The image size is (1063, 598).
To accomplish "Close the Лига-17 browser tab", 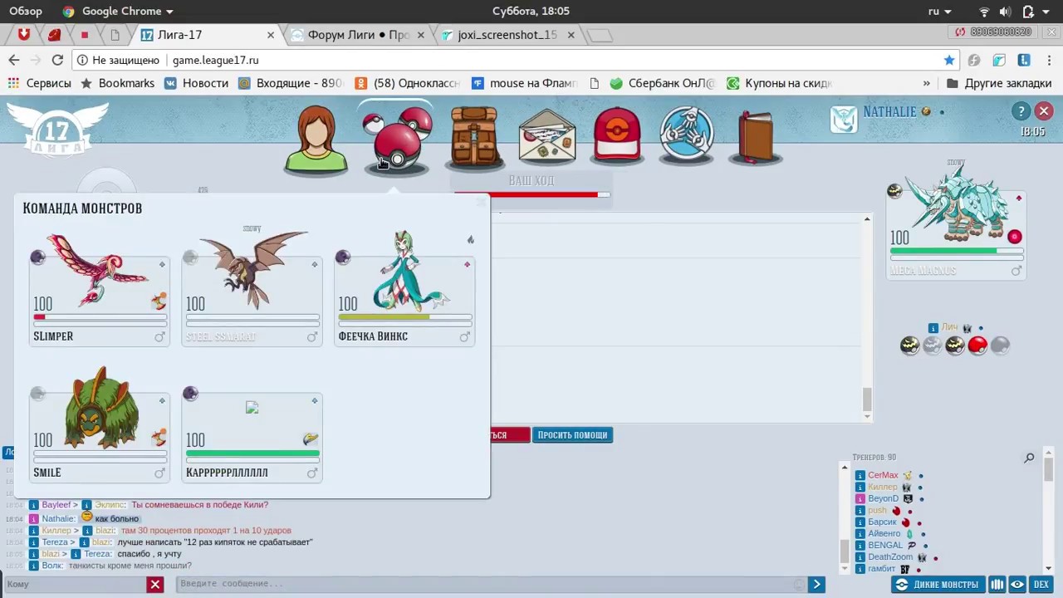I will click(x=271, y=35).
